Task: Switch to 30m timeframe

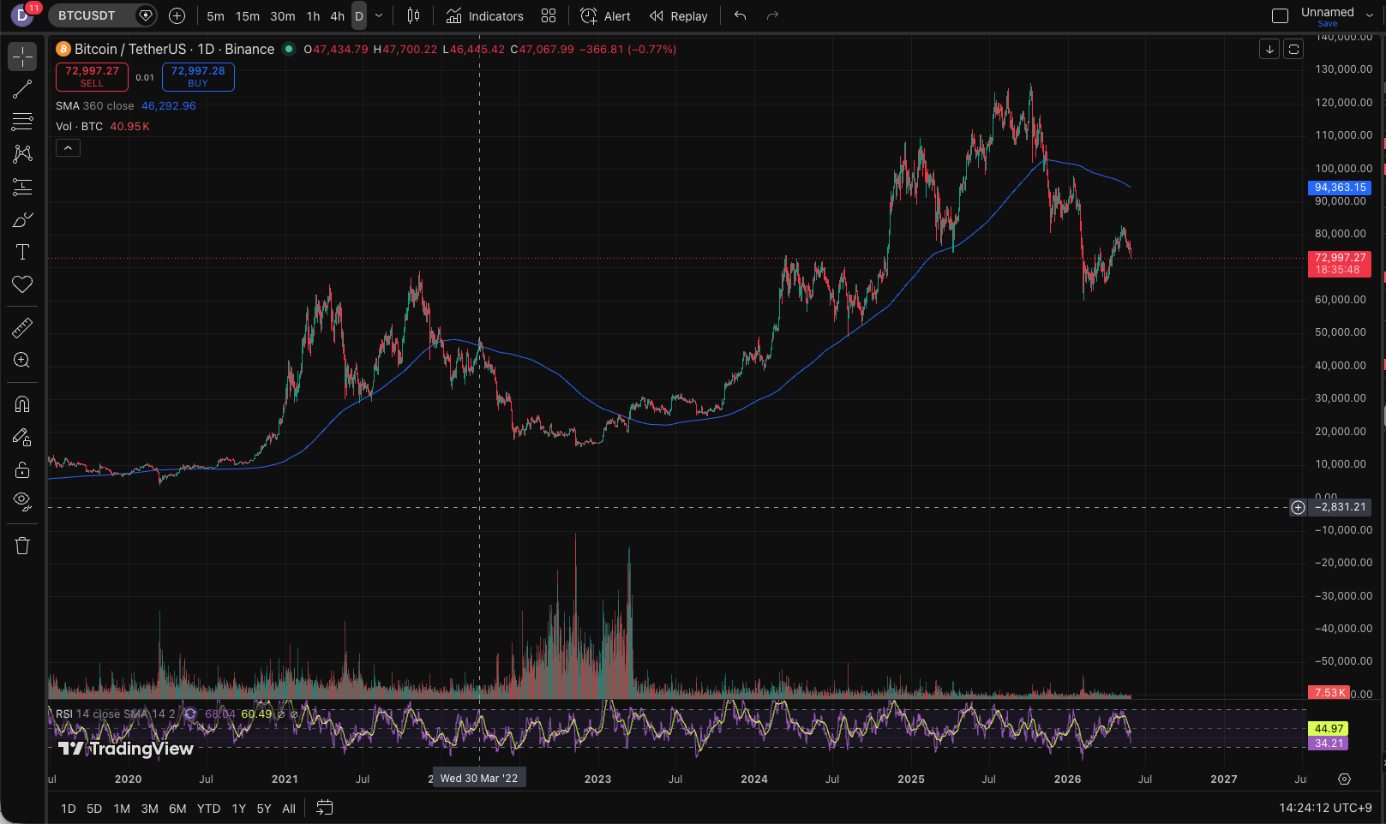Action: pyautogui.click(x=283, y=16)
